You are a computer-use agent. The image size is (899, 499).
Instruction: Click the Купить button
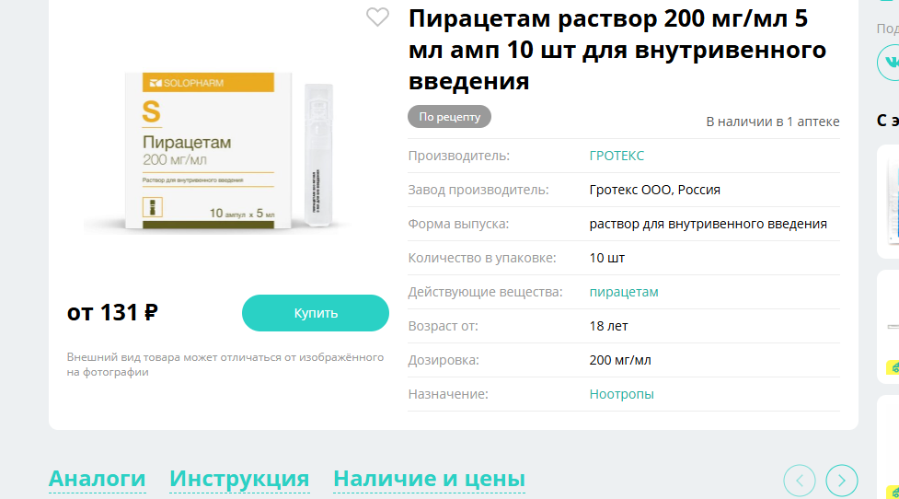click(316, 313)
